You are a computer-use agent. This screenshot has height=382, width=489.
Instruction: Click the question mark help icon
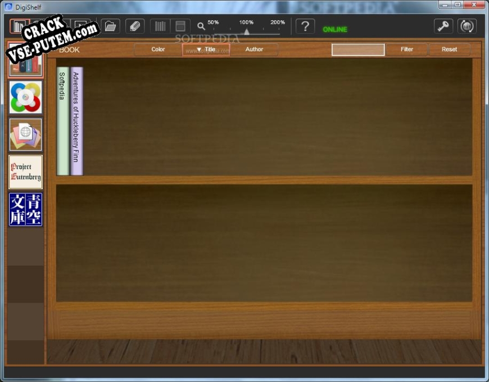[x=305, y=26]
